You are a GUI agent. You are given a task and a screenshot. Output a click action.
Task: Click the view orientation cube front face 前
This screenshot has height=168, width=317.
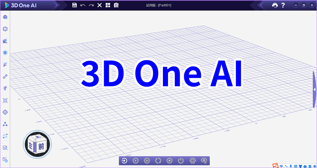[41, 147]
